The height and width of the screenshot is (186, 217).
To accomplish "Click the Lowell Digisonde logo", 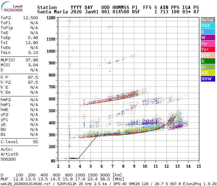I will click(x=12, y=7).
